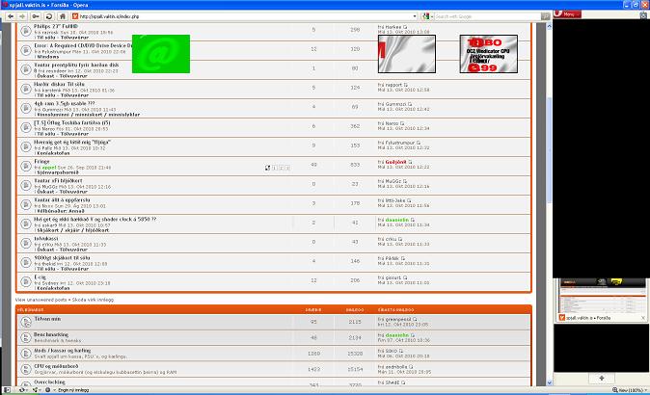650x395 pixels.
Task: Click latest post icon next to Harkee
Action: point(407,26)
